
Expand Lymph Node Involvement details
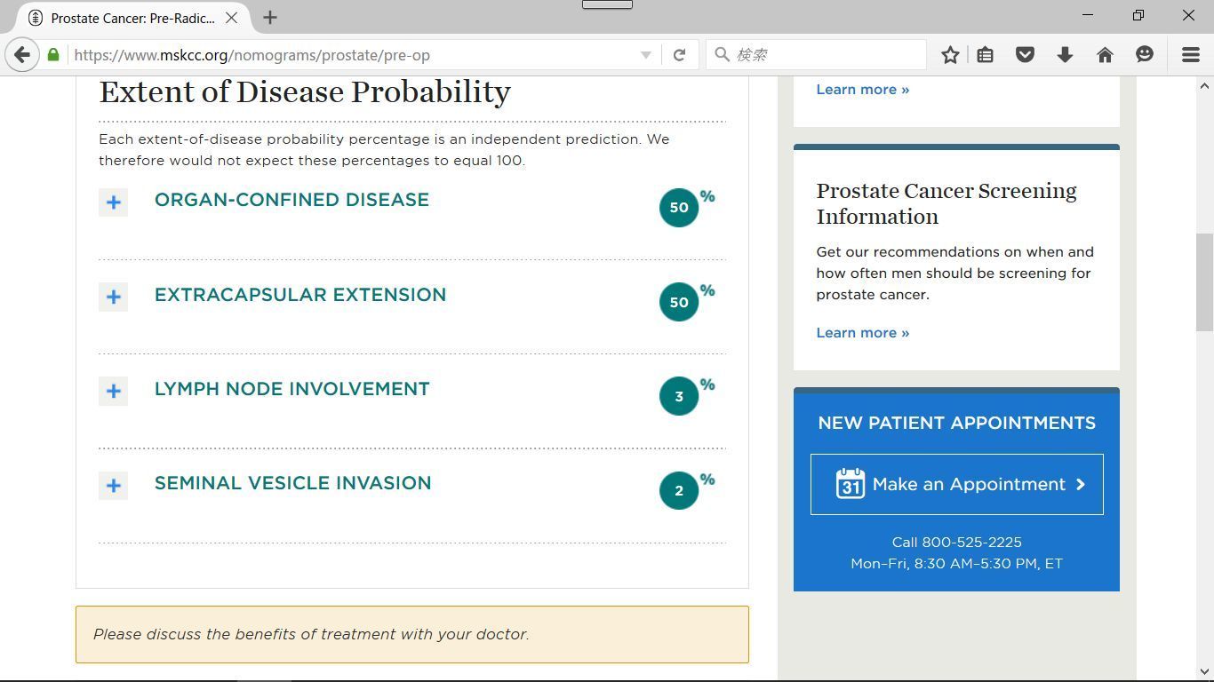(x=114, y=391)
